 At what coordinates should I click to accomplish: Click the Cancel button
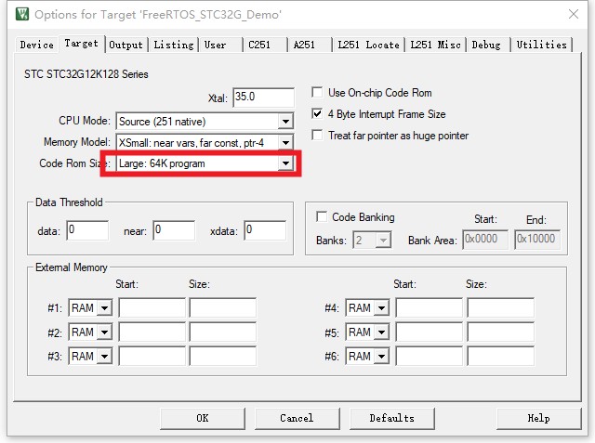[297, 418]
